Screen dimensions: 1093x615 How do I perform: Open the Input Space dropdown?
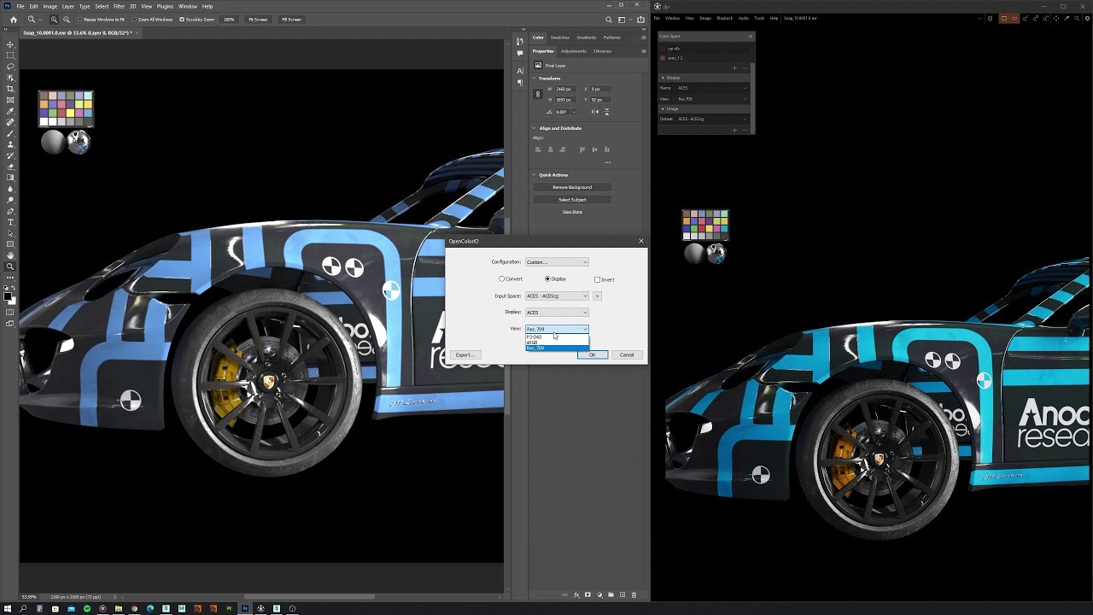557,296
